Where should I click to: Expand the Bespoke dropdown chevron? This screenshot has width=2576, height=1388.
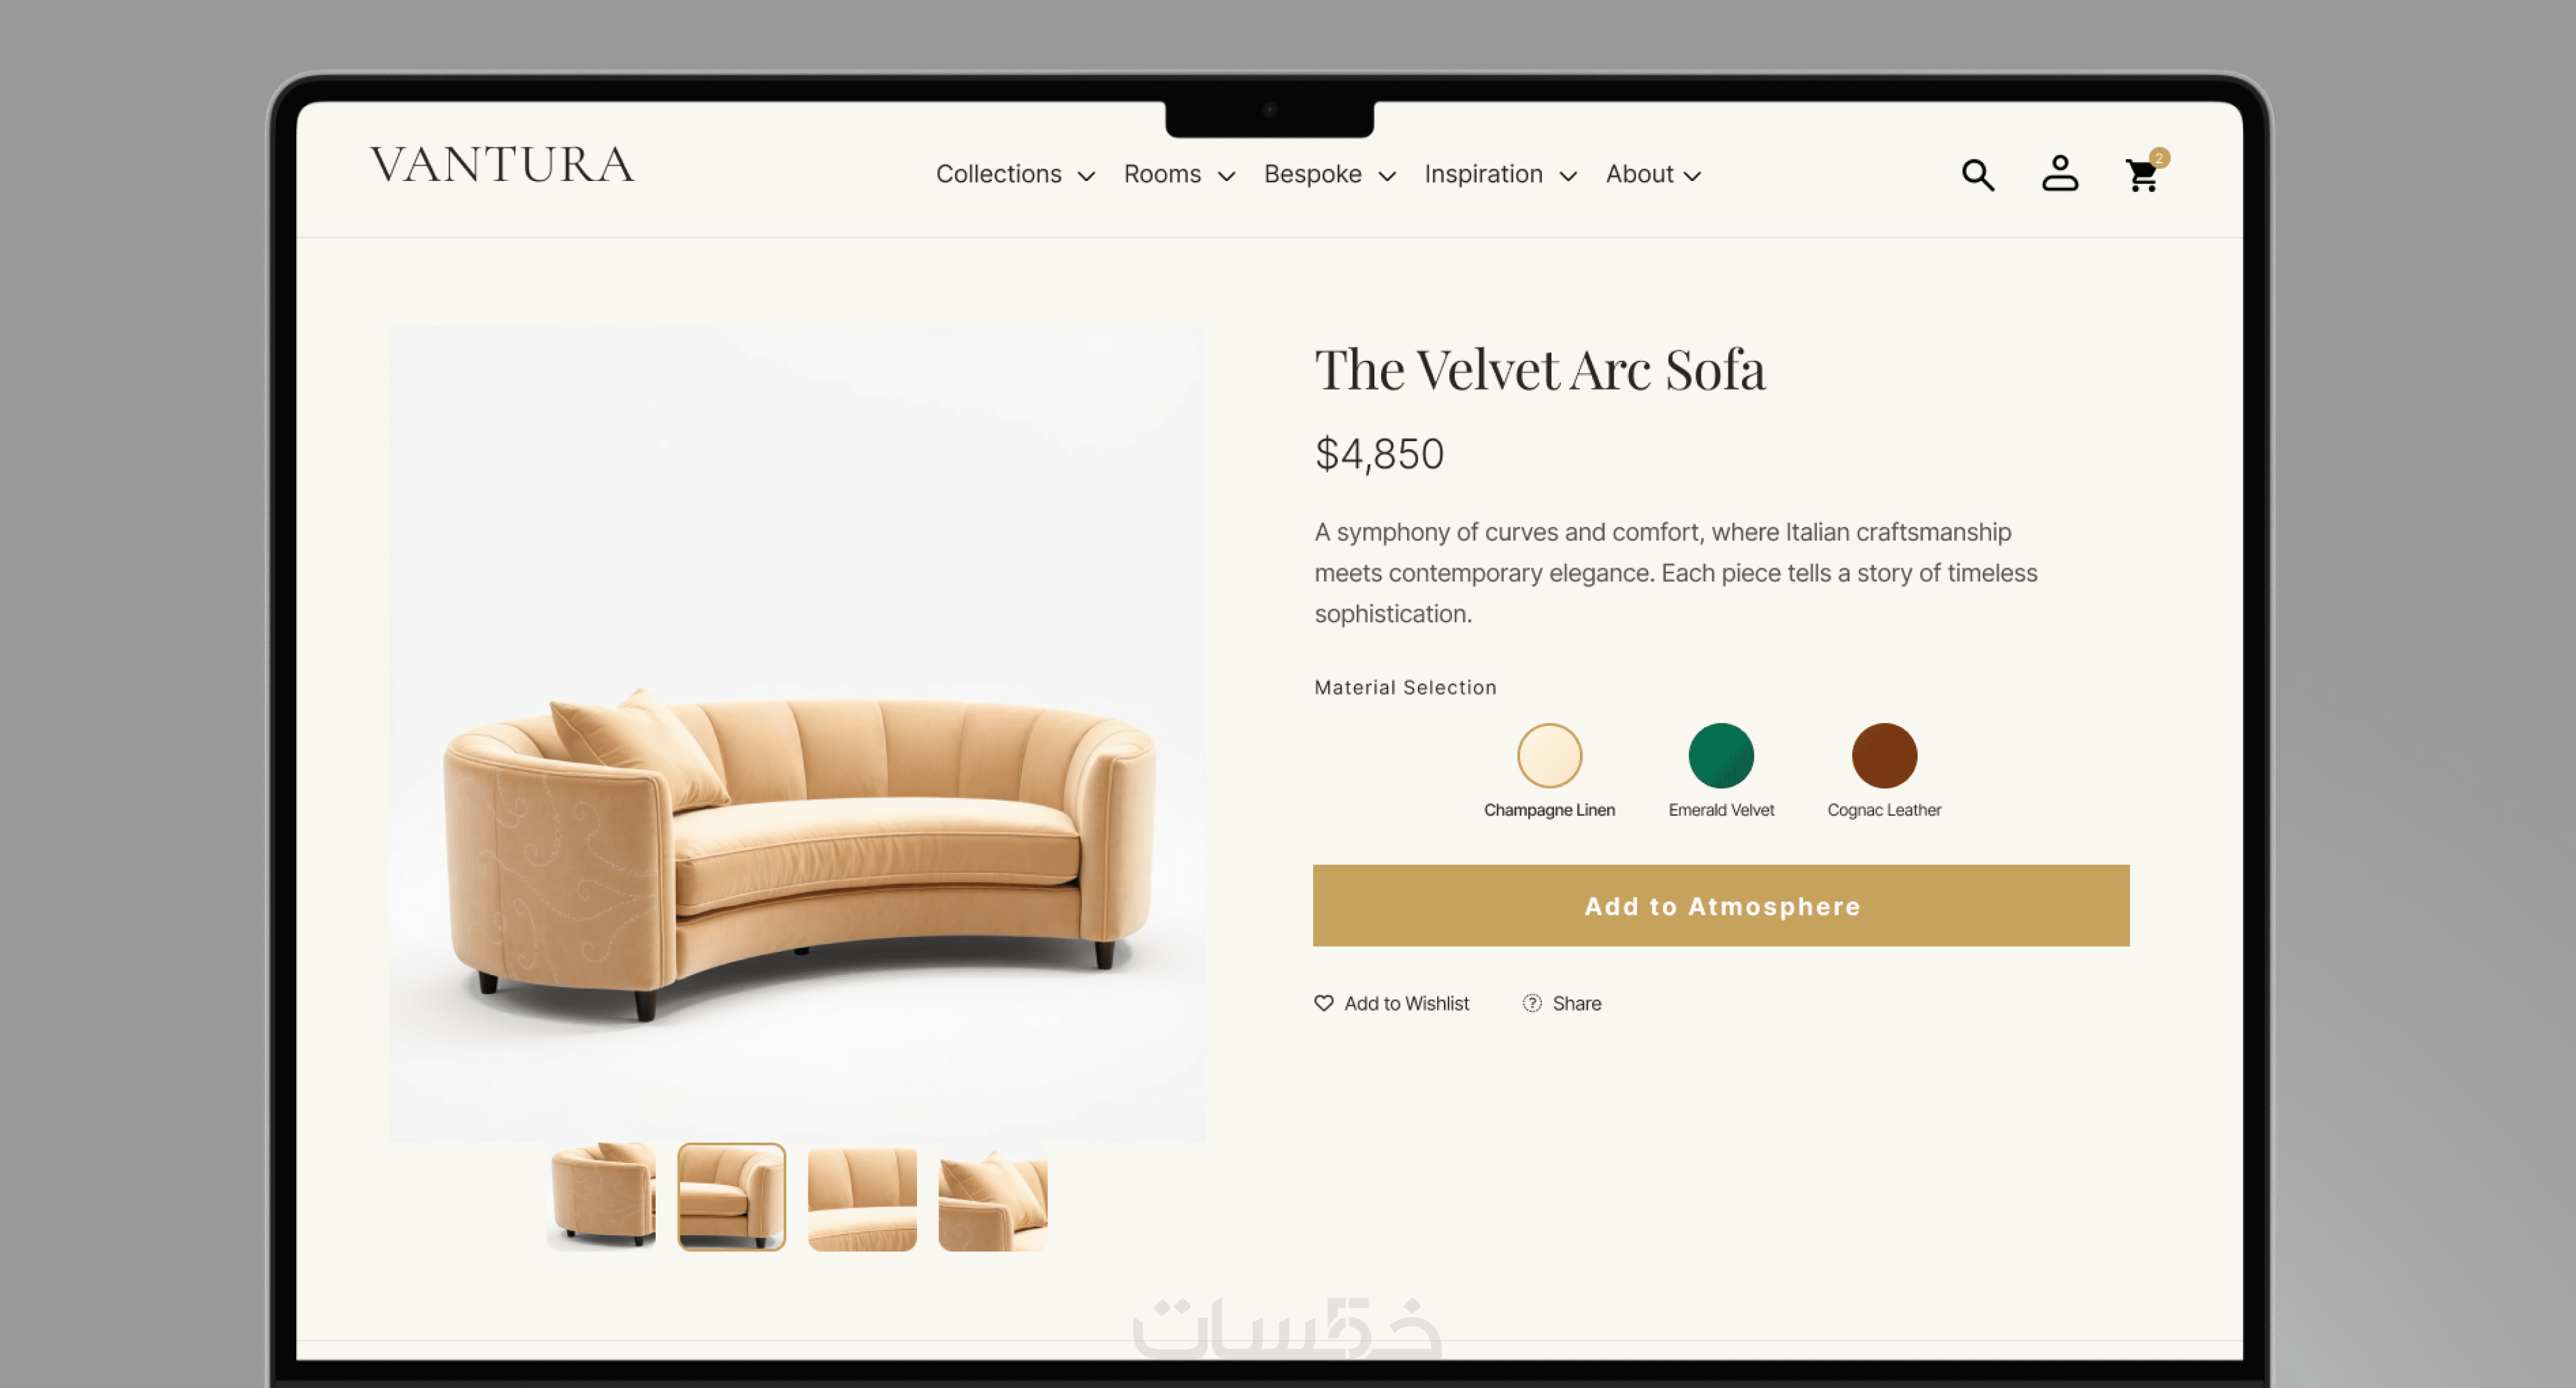(1386, 176)
